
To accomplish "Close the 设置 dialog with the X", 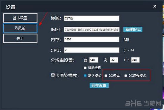I will [155, 6].
